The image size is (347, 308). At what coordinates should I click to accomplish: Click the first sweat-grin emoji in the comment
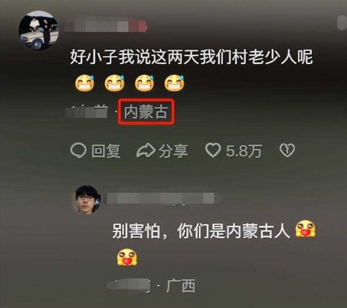click(85, 83)
